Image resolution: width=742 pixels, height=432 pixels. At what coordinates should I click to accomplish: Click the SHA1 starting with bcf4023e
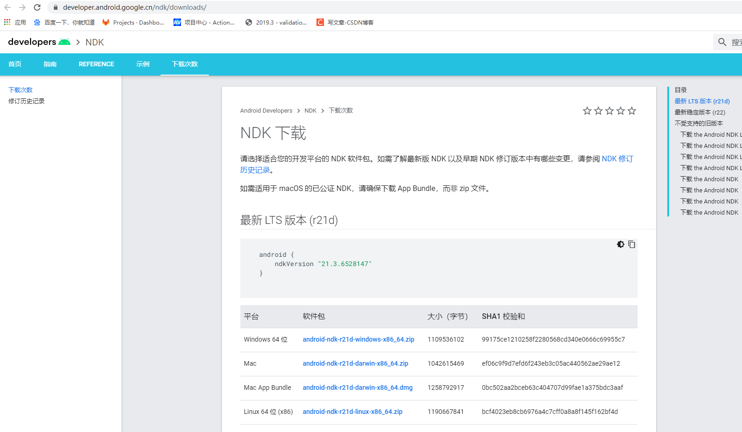(550, 412)
